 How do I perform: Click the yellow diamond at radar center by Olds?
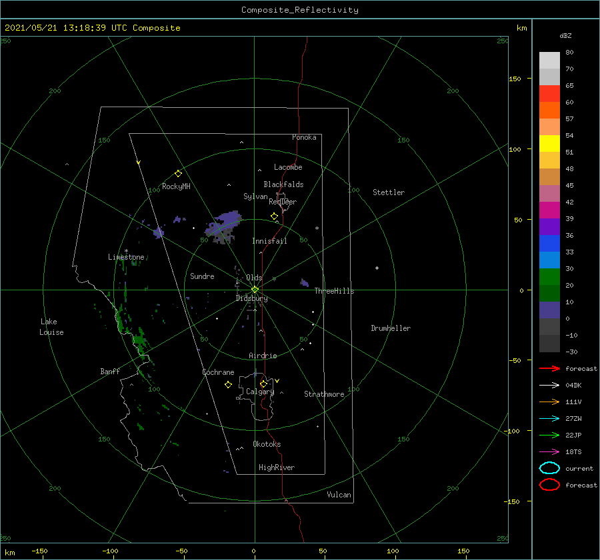coord(255,290)
